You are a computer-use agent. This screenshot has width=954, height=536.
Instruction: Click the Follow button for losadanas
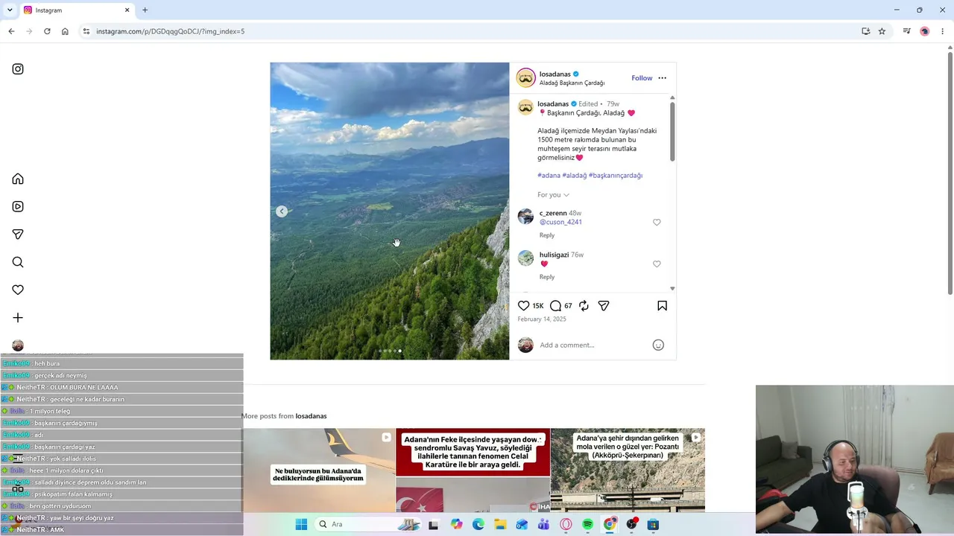(x=642, y=78)
